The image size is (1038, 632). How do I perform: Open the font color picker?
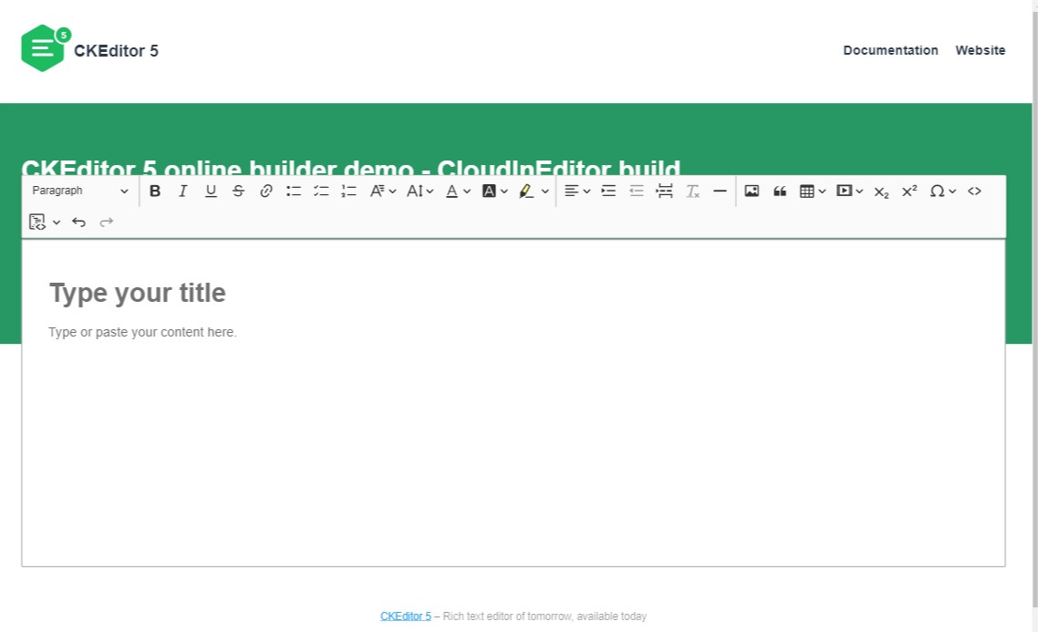(x=458, y=192)
